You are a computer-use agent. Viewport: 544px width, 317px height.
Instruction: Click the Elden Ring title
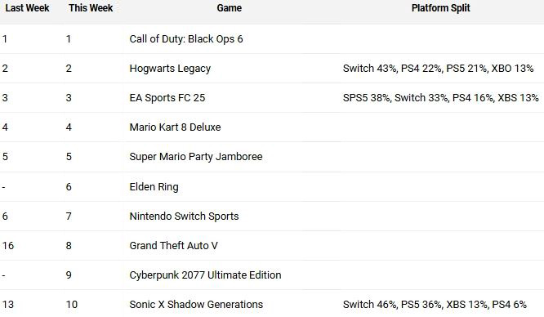click(x=154, y=187)
